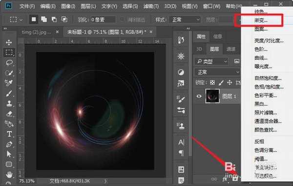Viewport: 293px width, 186px height.
Task: Open the 文件(F) menu
Action: [27, 6]
